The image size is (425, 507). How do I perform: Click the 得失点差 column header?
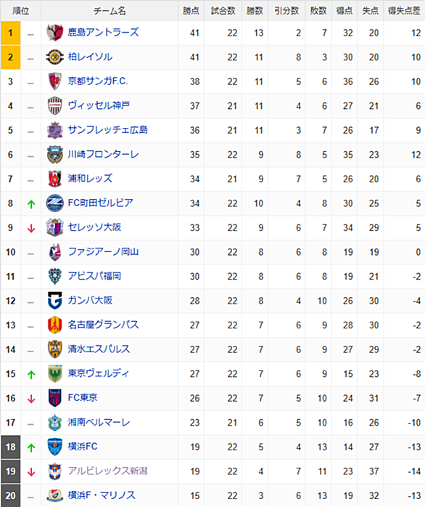[x=404, y=11]
